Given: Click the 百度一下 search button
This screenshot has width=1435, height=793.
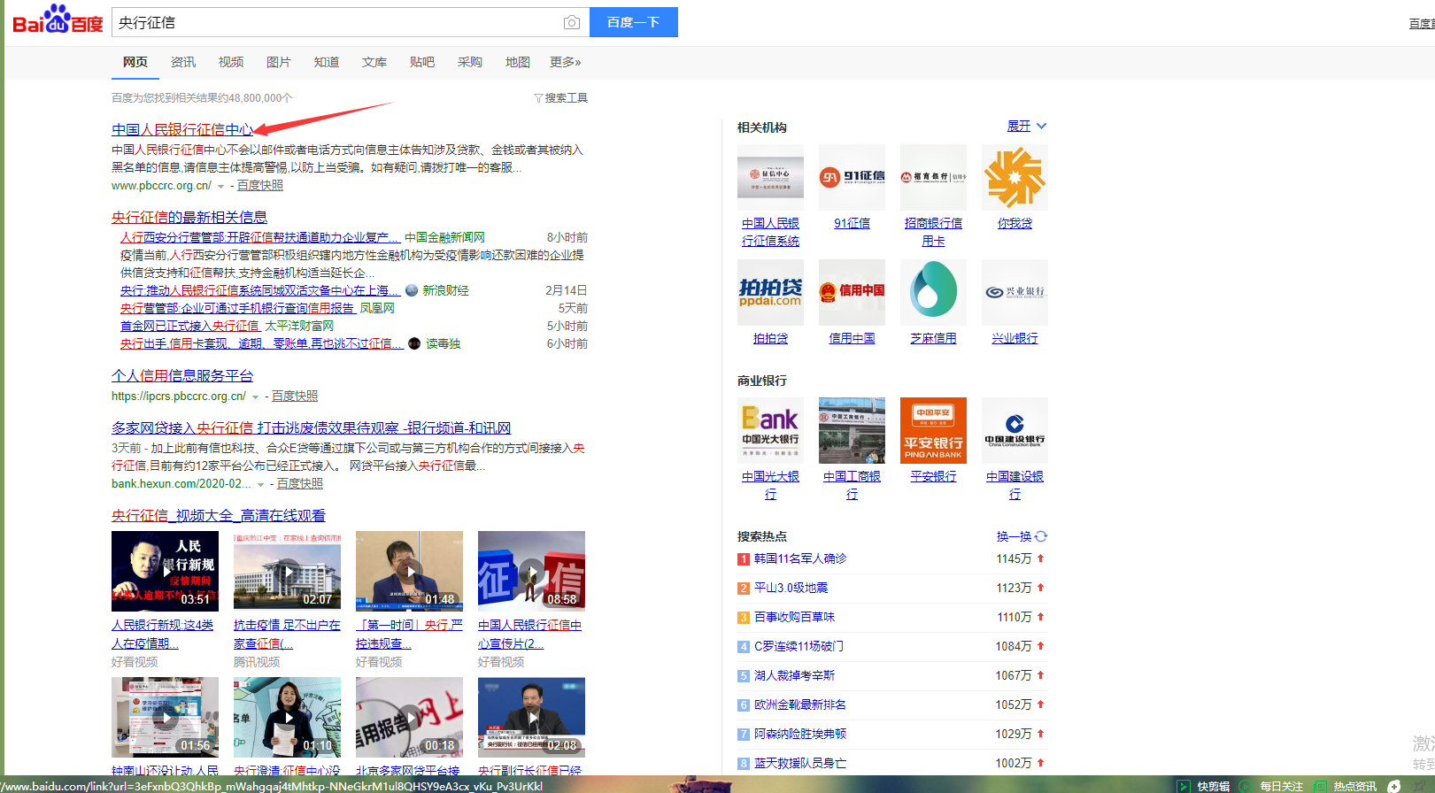Looking at the screenshot, I should (634, 22).
